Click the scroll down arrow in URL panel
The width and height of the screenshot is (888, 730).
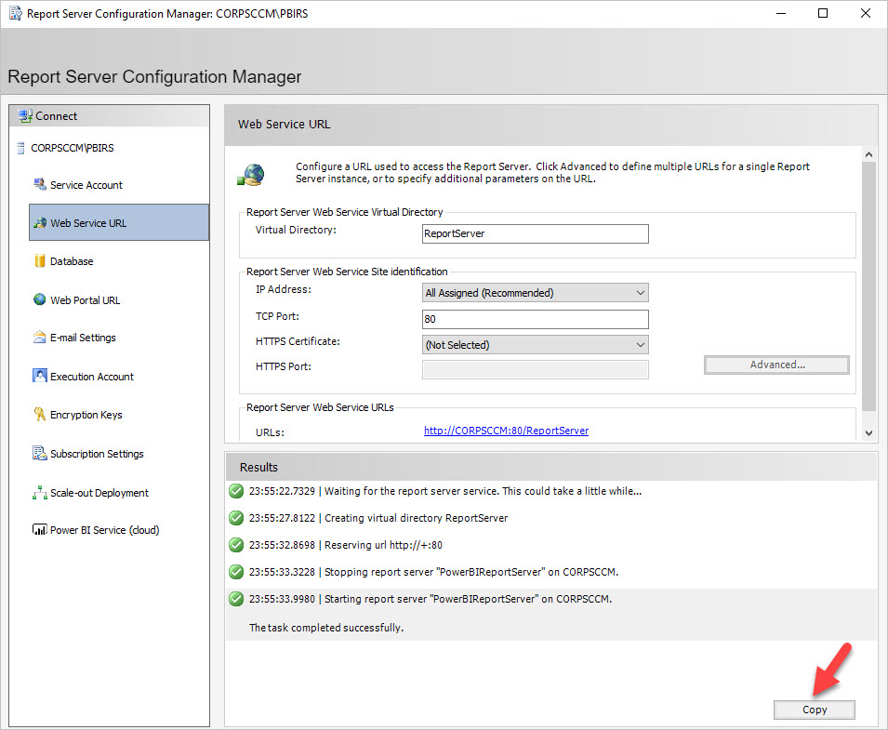[868, 433]
